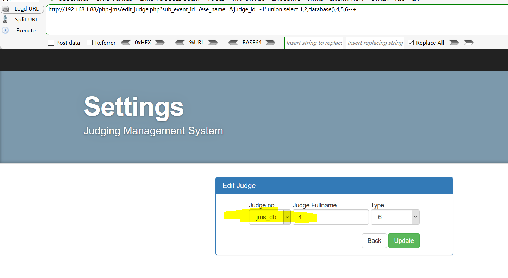Open the Judge no. dropdown showing jms_db
The image size is (508, 278).
pos(270,217)
